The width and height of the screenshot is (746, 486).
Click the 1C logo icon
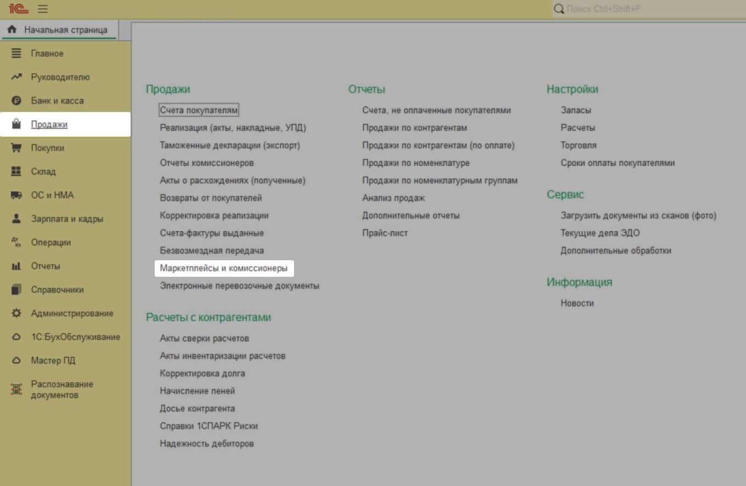coord(19,9)
